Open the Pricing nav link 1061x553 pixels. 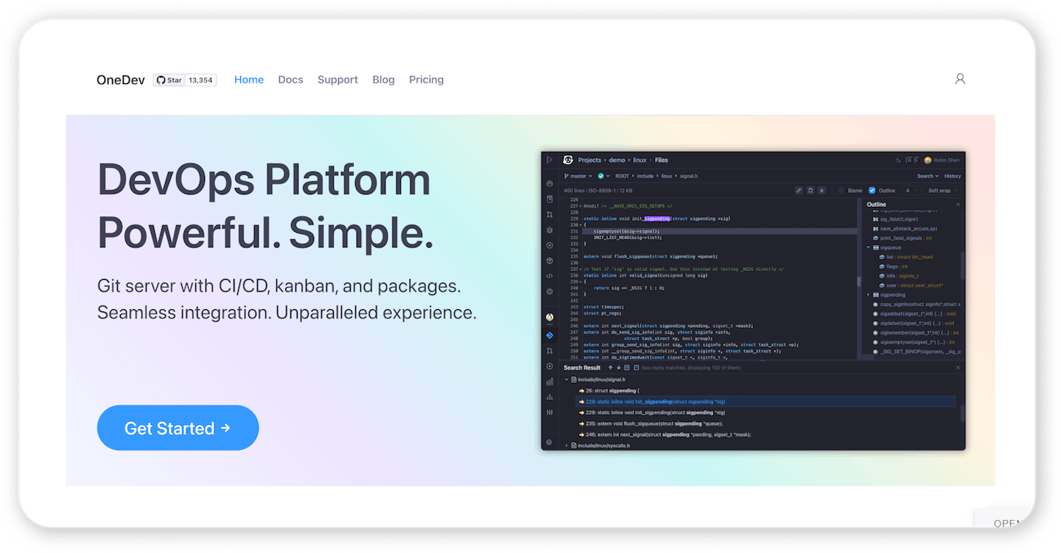[x=427, y=80]
